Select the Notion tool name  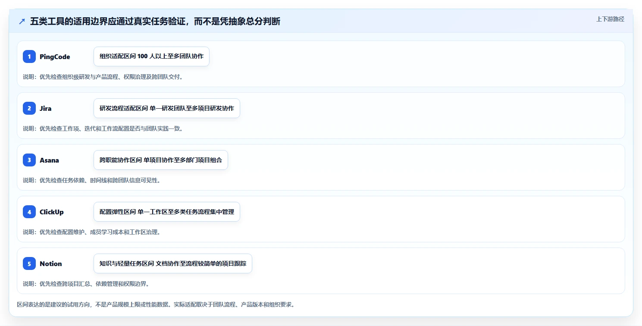[51, 263]
